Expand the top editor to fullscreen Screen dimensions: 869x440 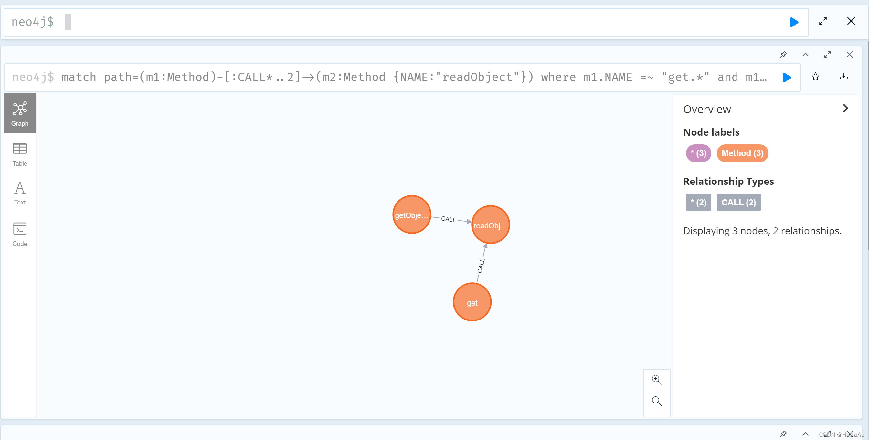823,21
